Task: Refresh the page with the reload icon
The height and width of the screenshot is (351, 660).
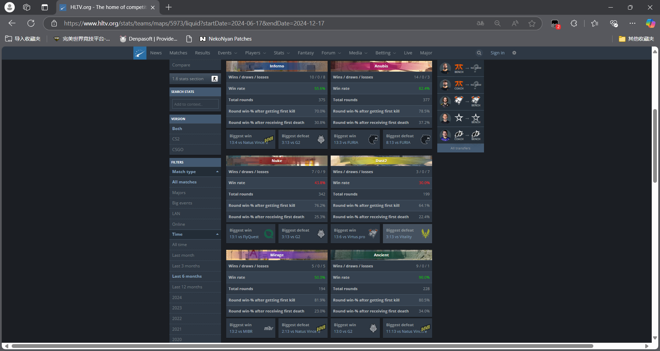Action: [31, 23]
